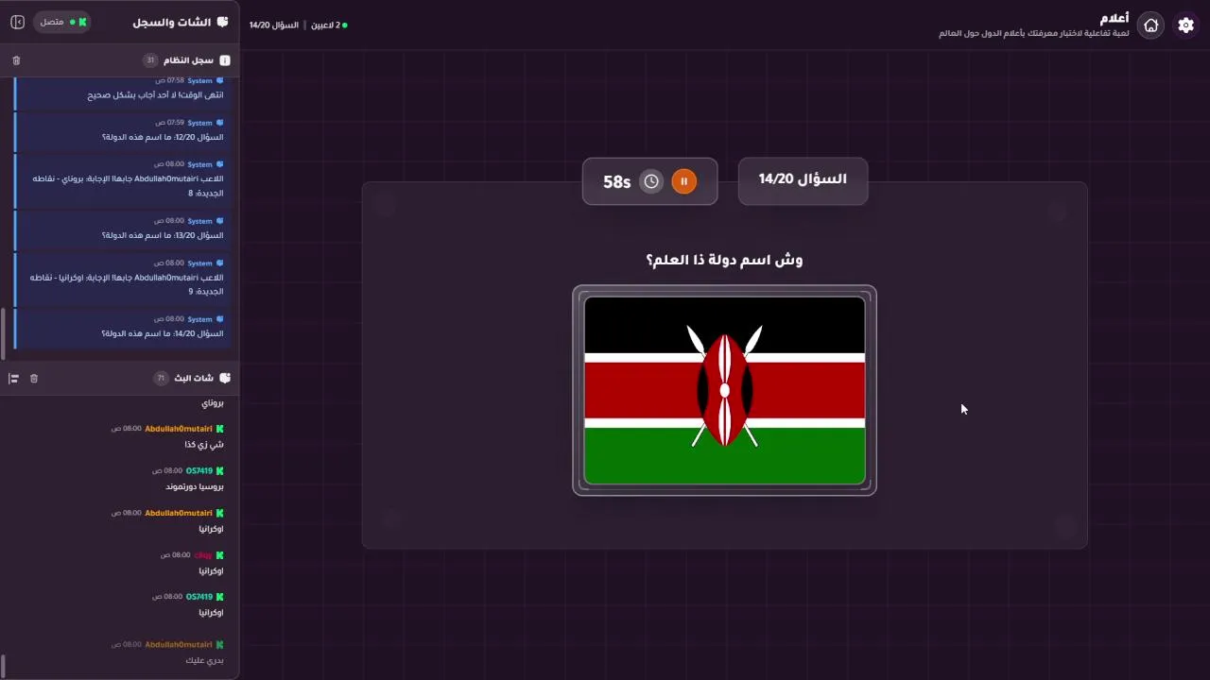Viewport: 1210px width, 680px height.
Task: Collapse the chat and log sidebar
Action: pos(17,22)
